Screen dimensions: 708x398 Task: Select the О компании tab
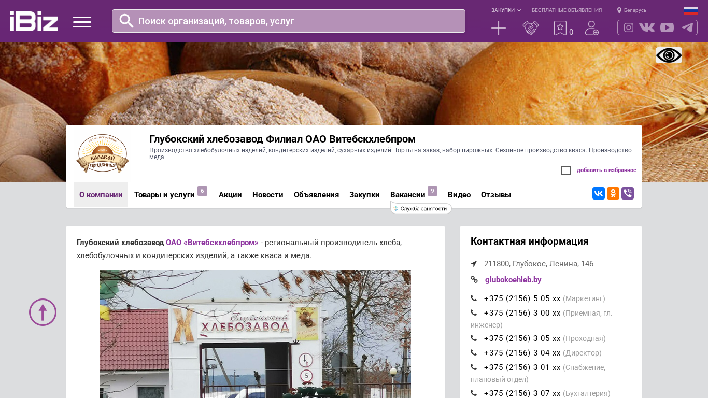pyautogui.click(x=101, y=195)
